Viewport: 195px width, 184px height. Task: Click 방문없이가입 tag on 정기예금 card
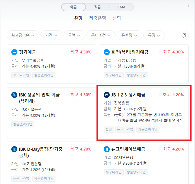[44, 75]
